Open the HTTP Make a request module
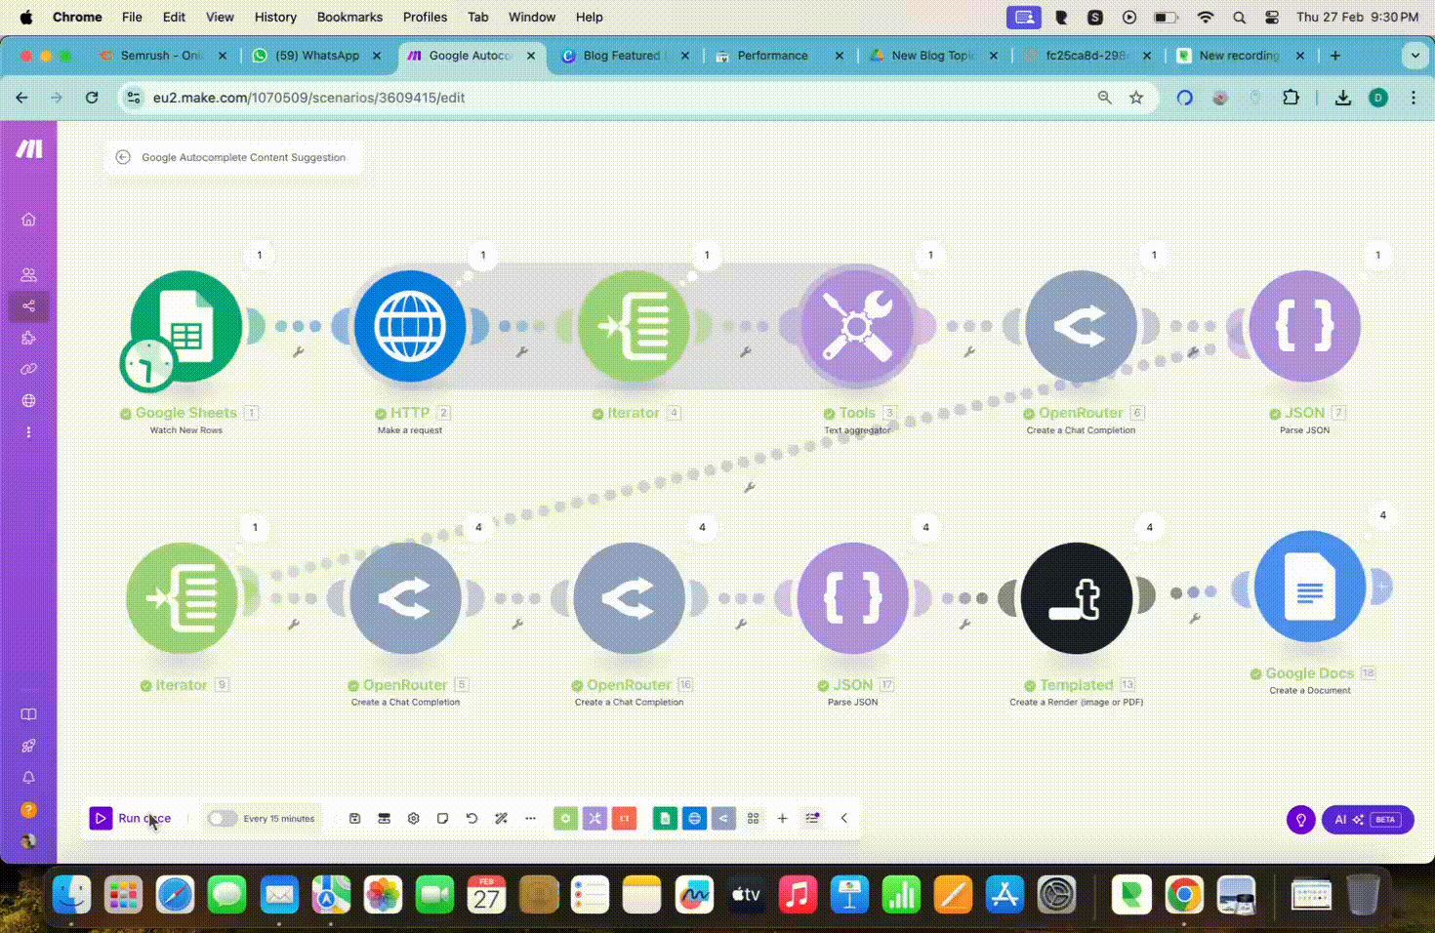 pos(410,327)
